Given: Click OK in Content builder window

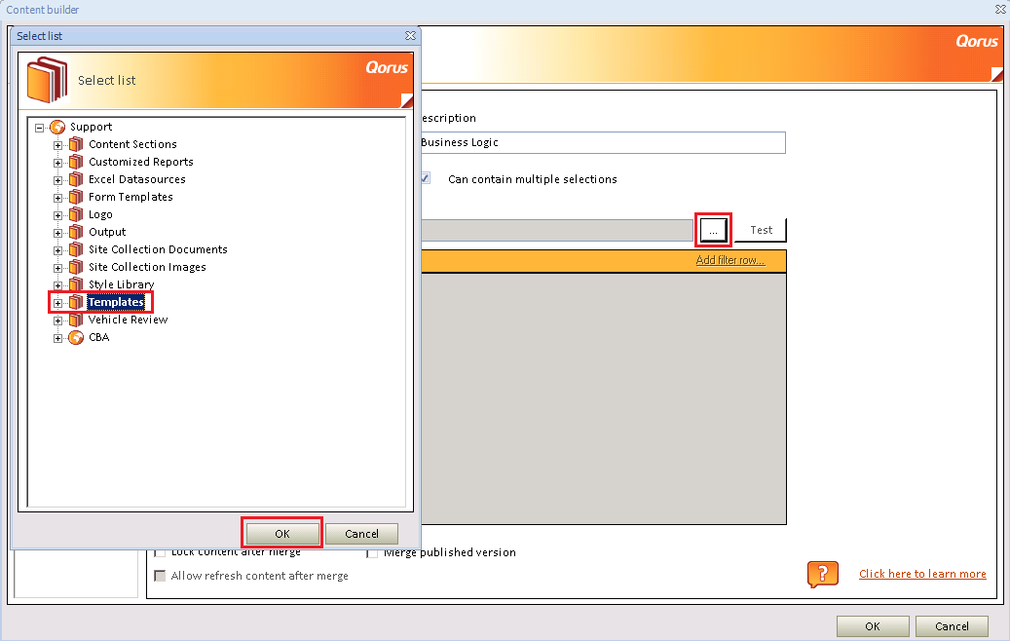Looking at the screenshot, I should (x=872, y=626).
